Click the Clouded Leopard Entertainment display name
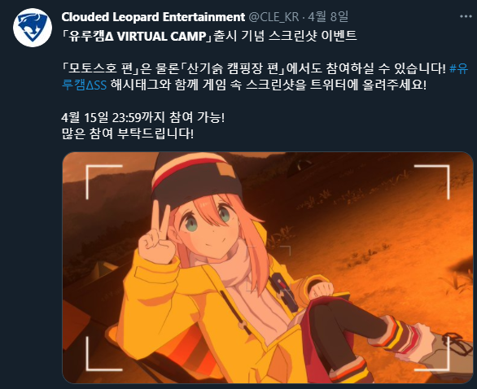 point(153,17)
